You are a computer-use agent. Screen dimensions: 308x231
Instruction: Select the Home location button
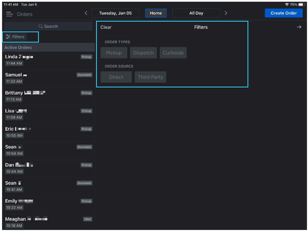[x=156, y=13]
